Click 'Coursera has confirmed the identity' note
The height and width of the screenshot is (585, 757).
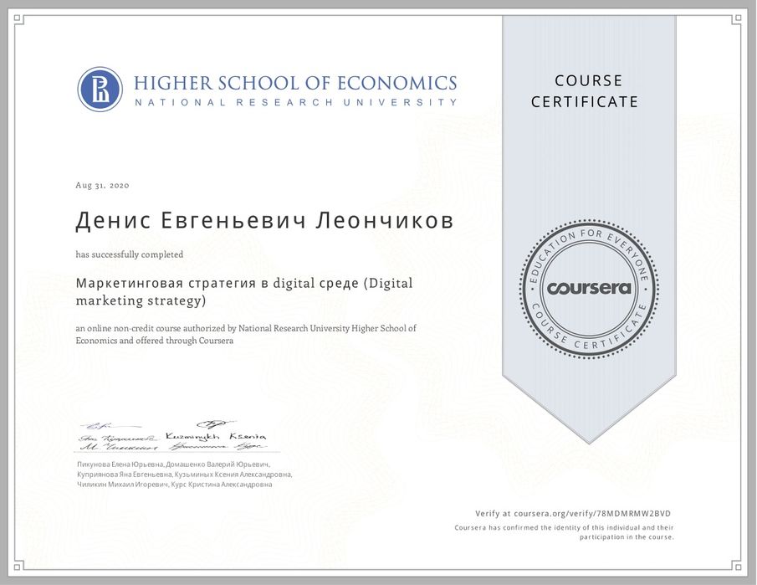564,532
